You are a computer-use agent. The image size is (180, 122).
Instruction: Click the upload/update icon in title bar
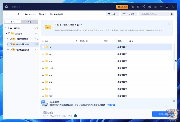[150, 7]
